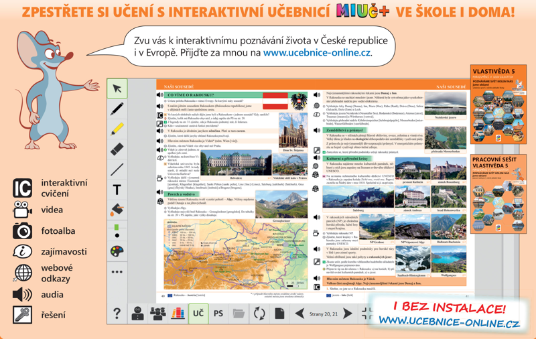Open the students group icon
The width and height of the screenshot is (536, 339).
(157, 314)
